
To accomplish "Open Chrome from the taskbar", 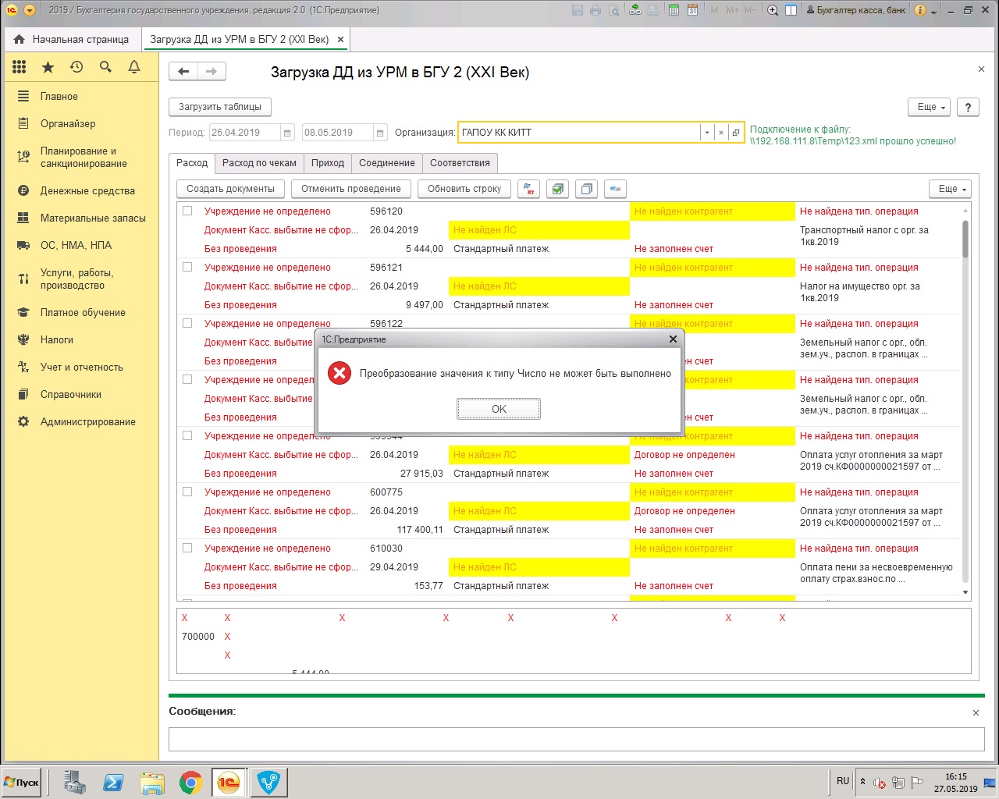I will coord(190,783).
